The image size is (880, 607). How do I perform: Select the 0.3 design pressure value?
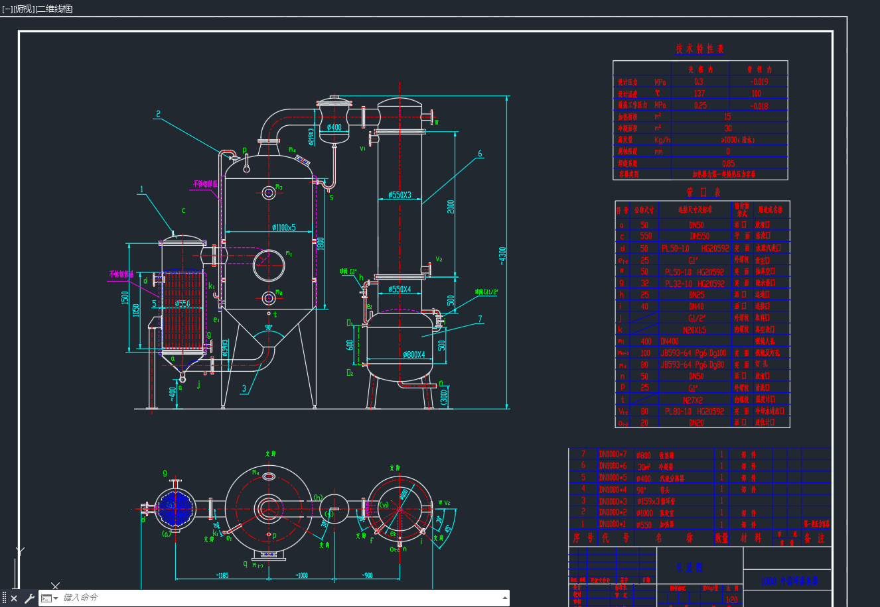pyautogui.click(x=699, y=82)
